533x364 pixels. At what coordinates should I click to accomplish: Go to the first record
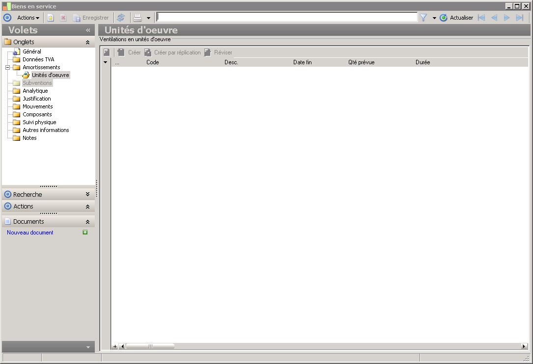tap(481, 18)
